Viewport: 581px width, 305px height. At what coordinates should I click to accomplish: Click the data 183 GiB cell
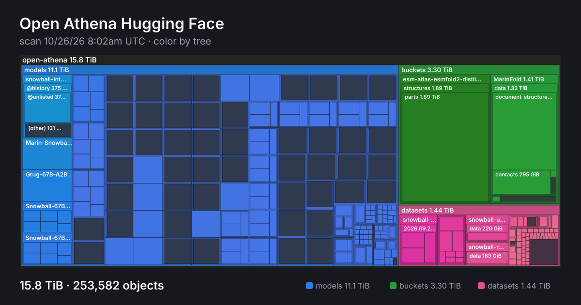487,258
